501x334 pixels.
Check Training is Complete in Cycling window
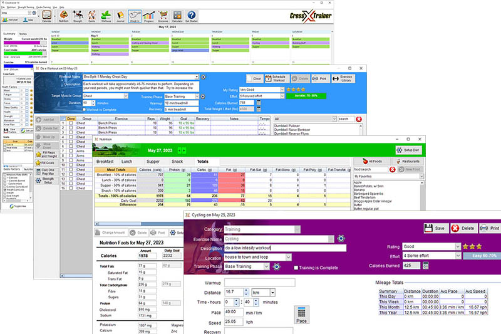pos(296,268)
